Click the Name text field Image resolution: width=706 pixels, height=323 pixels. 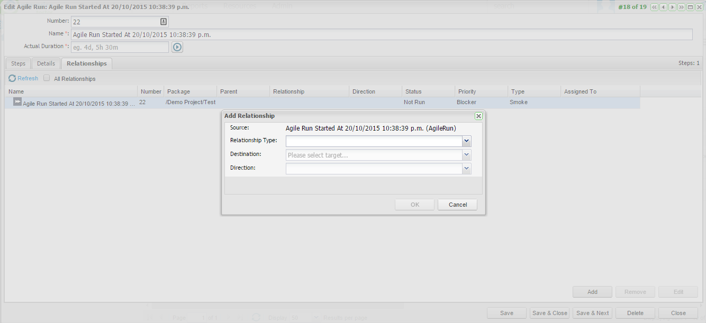381,34
